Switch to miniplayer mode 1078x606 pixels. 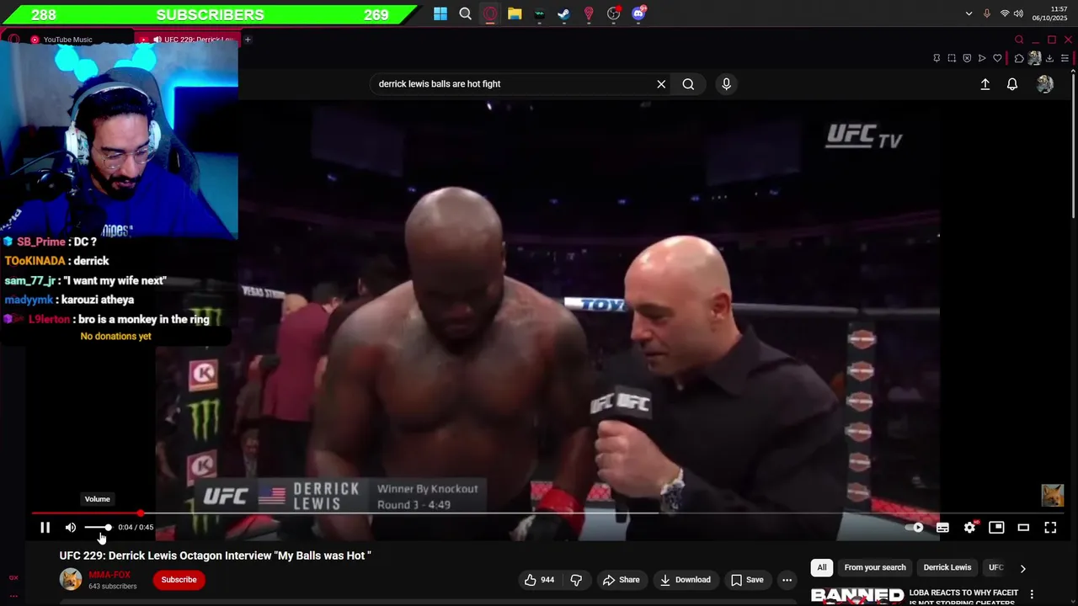coord(996,528)
